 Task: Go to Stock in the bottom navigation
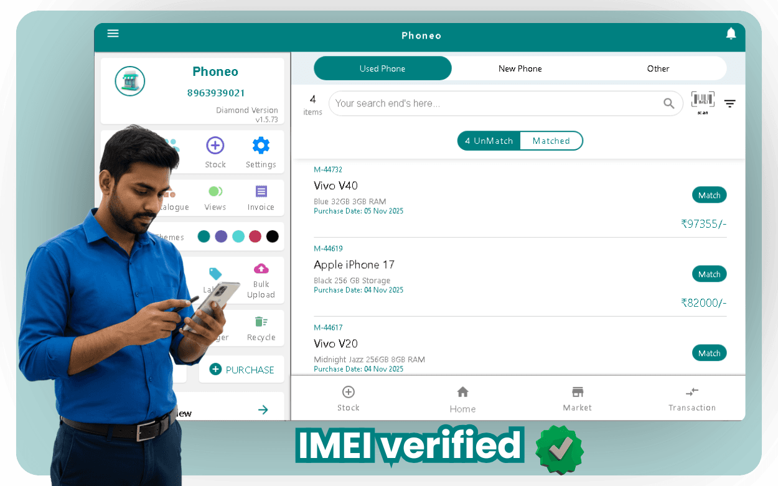pos(349,398)
